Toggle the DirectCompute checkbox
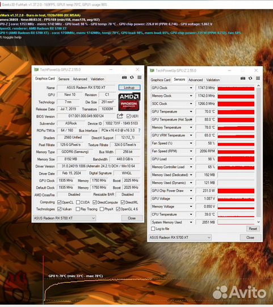Viewport: 273px width, 307px height. tap(95, 202)
